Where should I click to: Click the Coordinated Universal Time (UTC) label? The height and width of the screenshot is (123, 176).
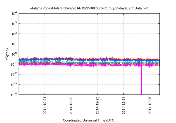coord(89,120)
